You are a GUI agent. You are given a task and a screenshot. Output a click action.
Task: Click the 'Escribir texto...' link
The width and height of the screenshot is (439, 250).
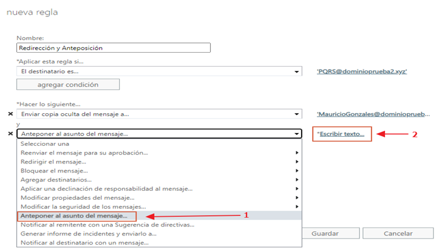(342, 134)
